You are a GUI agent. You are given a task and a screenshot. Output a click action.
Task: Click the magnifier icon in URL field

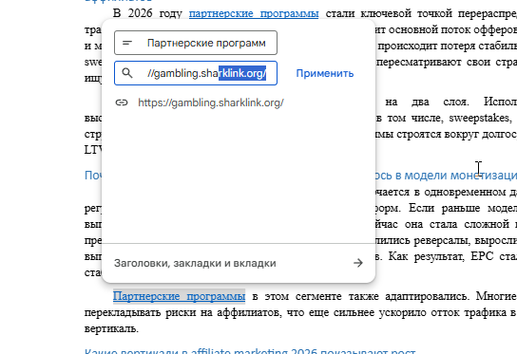pos(127,73)
